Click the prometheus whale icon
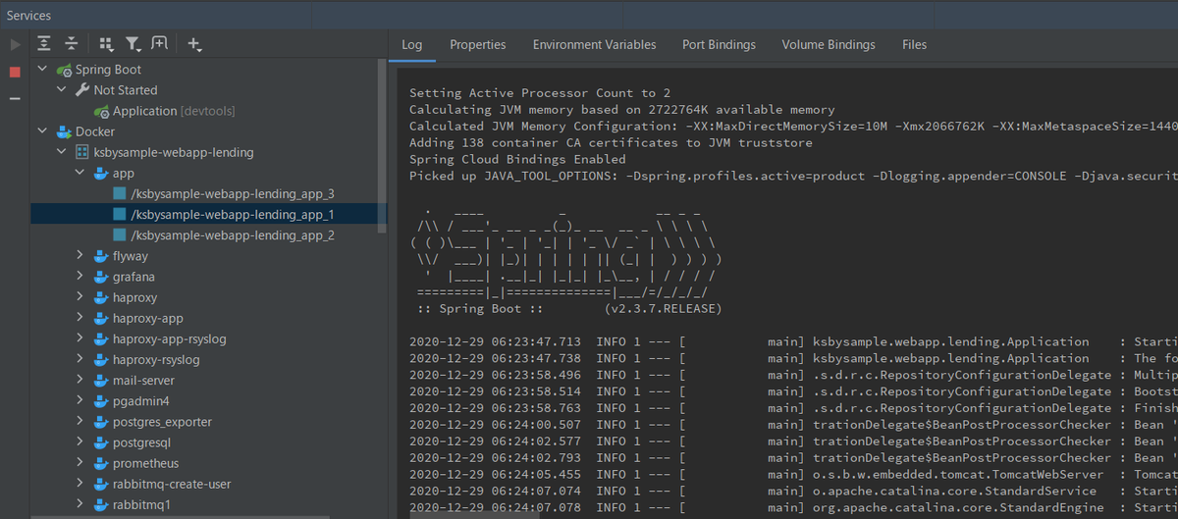 click(x=101, y=463)
